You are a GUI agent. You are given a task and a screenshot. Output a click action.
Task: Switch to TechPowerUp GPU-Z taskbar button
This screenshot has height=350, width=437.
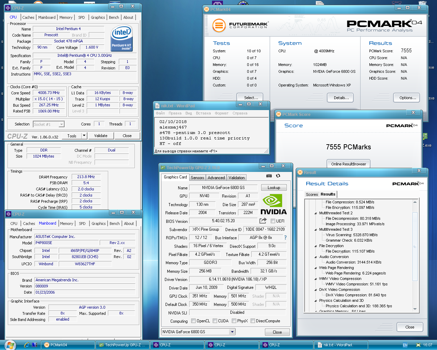(x=122, y=345)
